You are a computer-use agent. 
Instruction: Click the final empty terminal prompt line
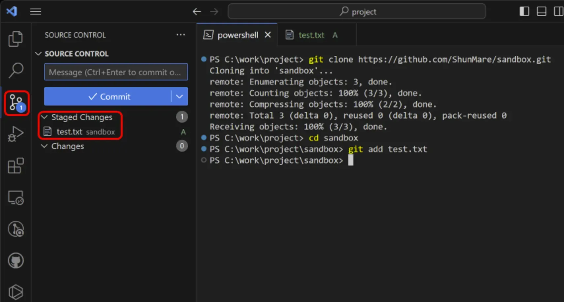[x=281, y=160]
